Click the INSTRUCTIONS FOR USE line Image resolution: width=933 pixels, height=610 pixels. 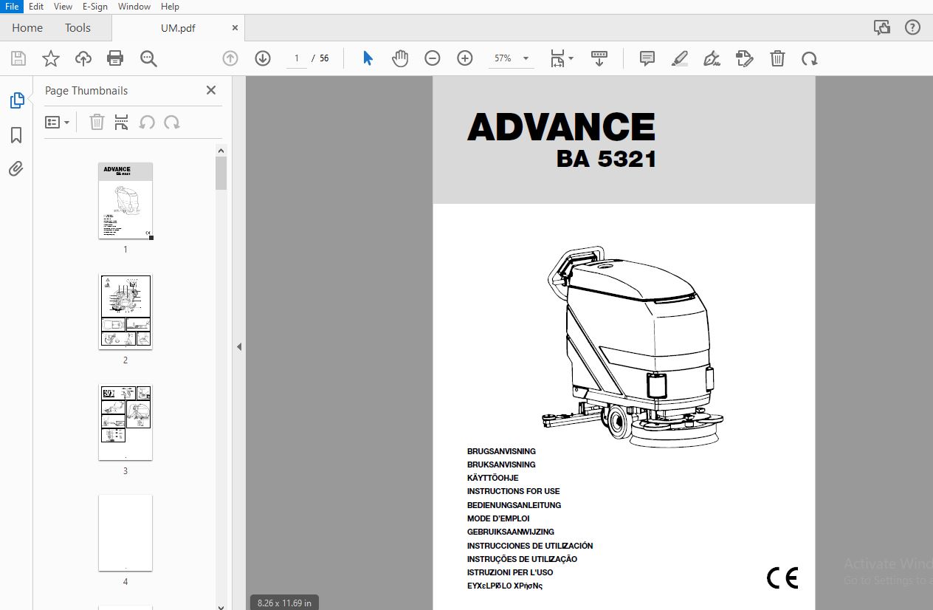[x=513, y=491]
